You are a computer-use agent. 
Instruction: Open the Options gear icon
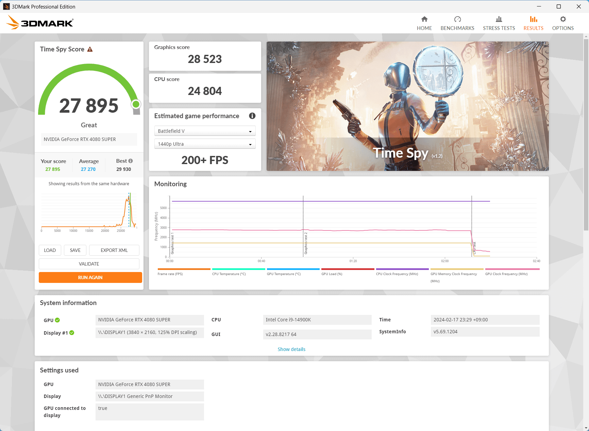click(x=563, y=19)
